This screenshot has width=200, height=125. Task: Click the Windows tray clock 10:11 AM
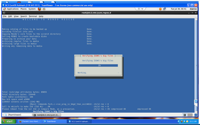click(193, 121)
